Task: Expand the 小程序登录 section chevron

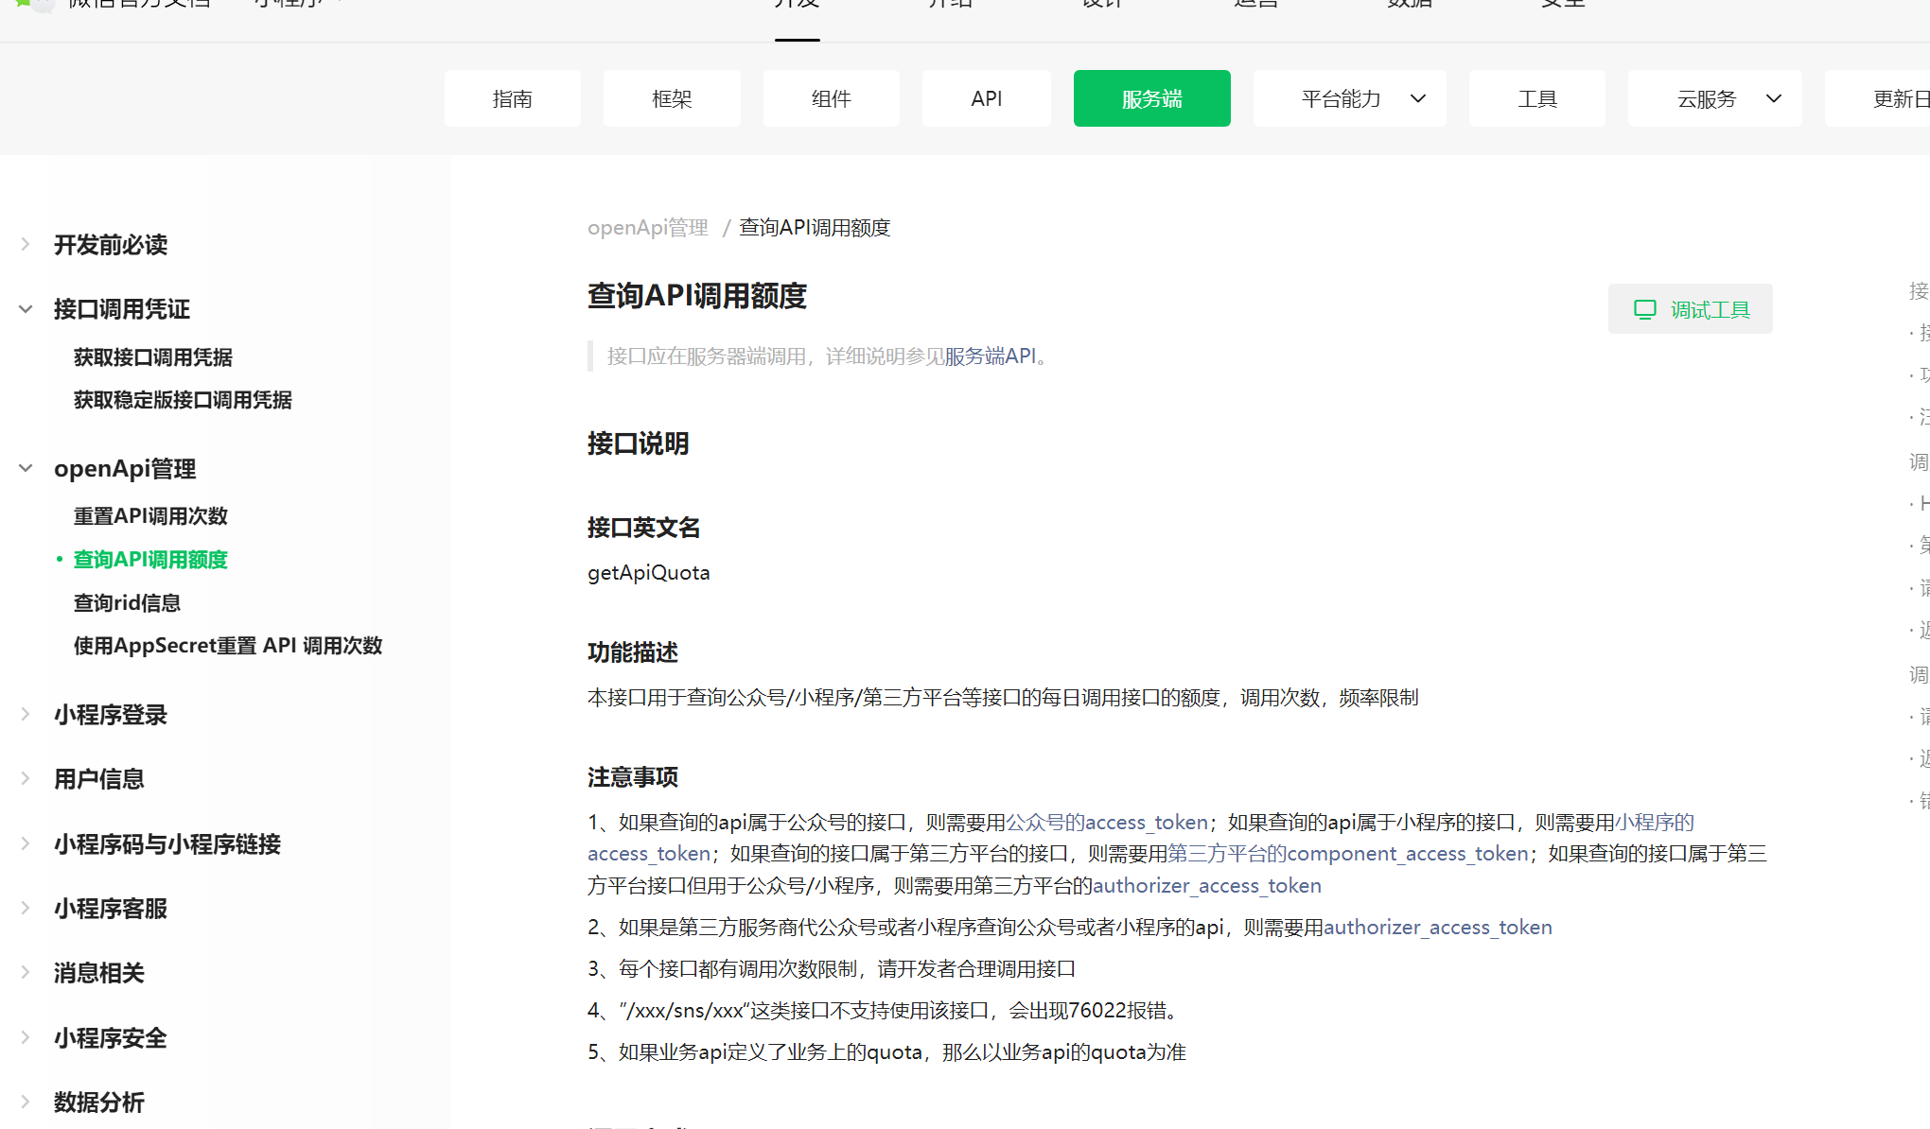Action: click(x=26, y=715)
